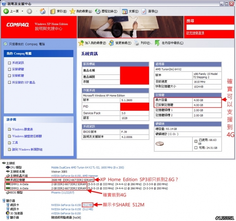Click the icon beside 系統資訊 sidebar entry
This screenshot has width=236, height=221.
pyautogui.click(x=9, y=63)
